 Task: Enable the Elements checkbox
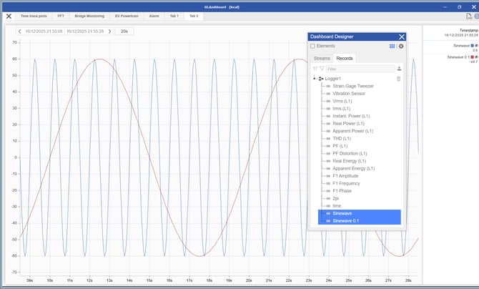coord(312,46)
